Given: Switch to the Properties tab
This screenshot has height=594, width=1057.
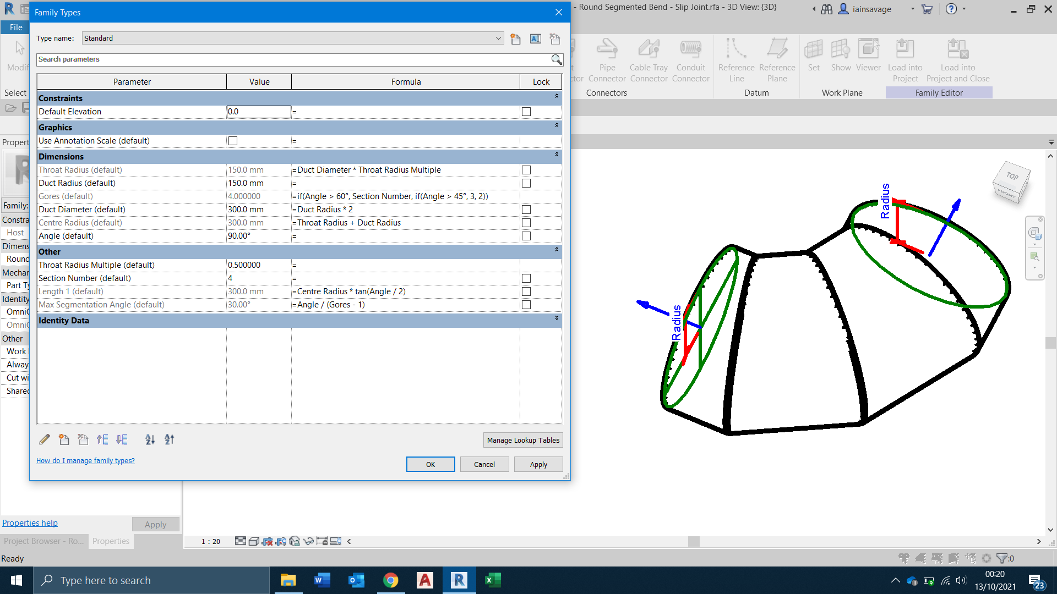Looking at the screenshot, I should (111, 541).
